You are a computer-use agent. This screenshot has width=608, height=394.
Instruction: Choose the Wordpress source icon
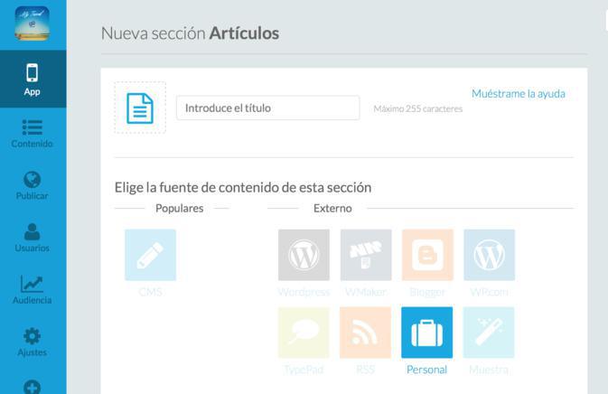tap(304, 255)
